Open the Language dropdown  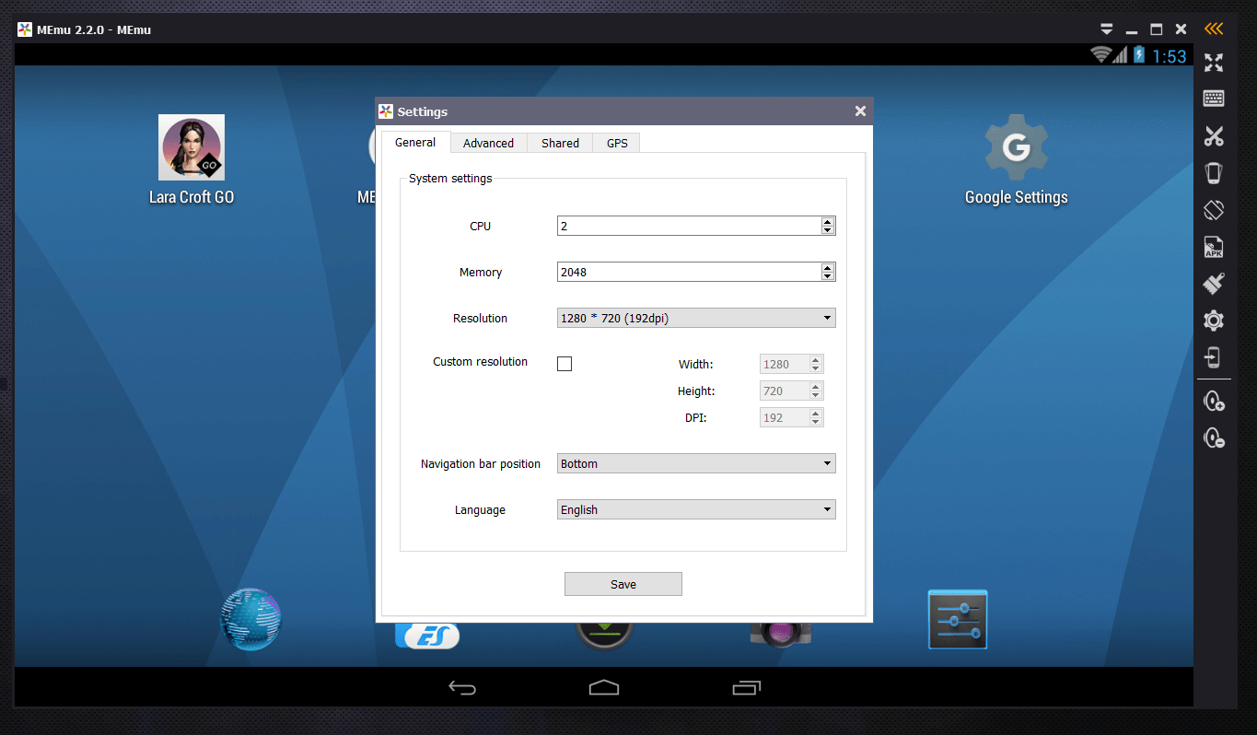(x=696, y=509)
